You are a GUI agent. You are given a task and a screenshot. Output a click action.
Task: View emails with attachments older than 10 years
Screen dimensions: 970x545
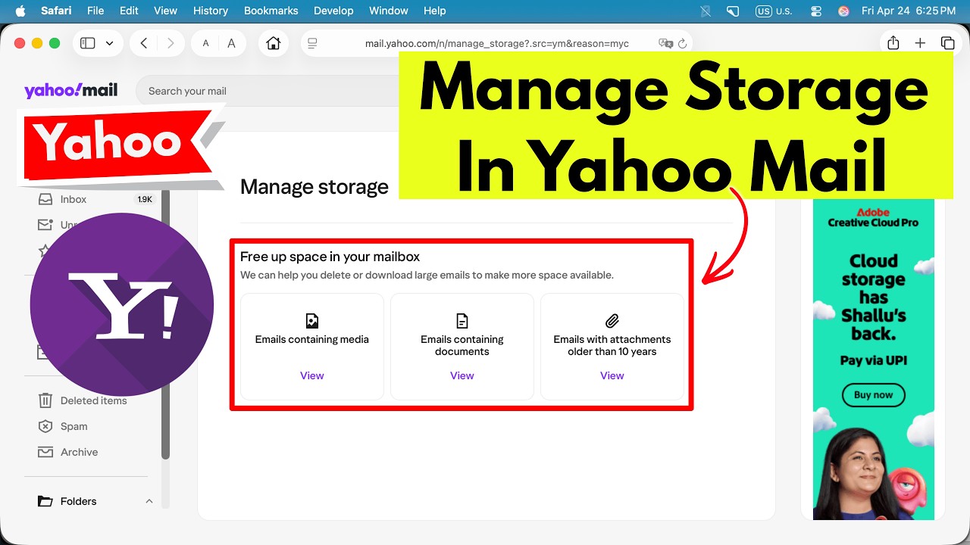tap(612, 375)
